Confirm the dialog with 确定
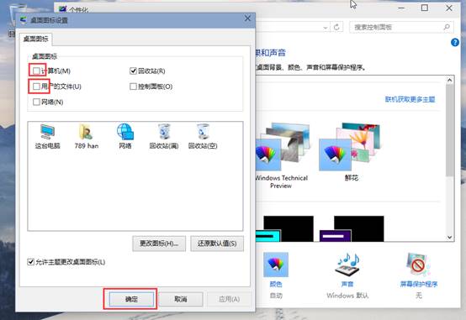Viewport: 466px width, 320px height. click(131, 299)
